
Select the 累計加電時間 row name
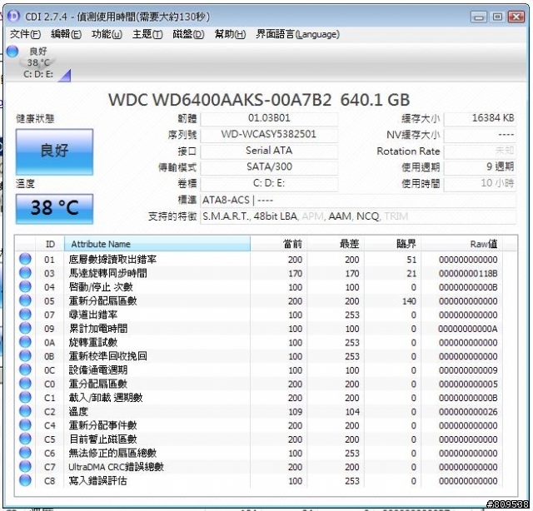point(98,329)
